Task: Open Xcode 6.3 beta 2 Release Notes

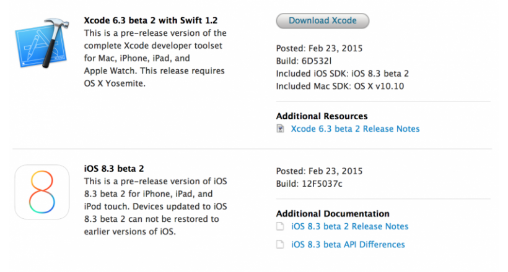Action: (x=355, y=129)
